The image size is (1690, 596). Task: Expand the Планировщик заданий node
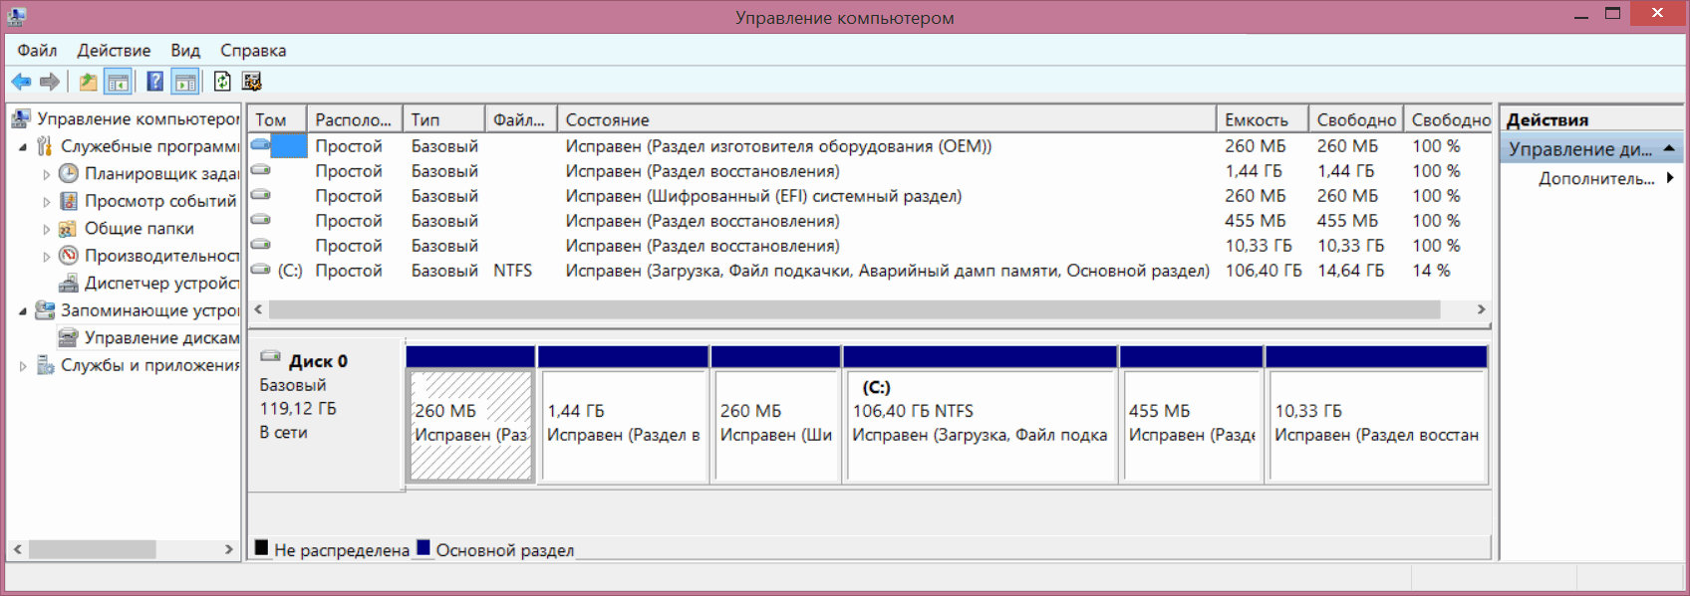click(x=46, y=174)
